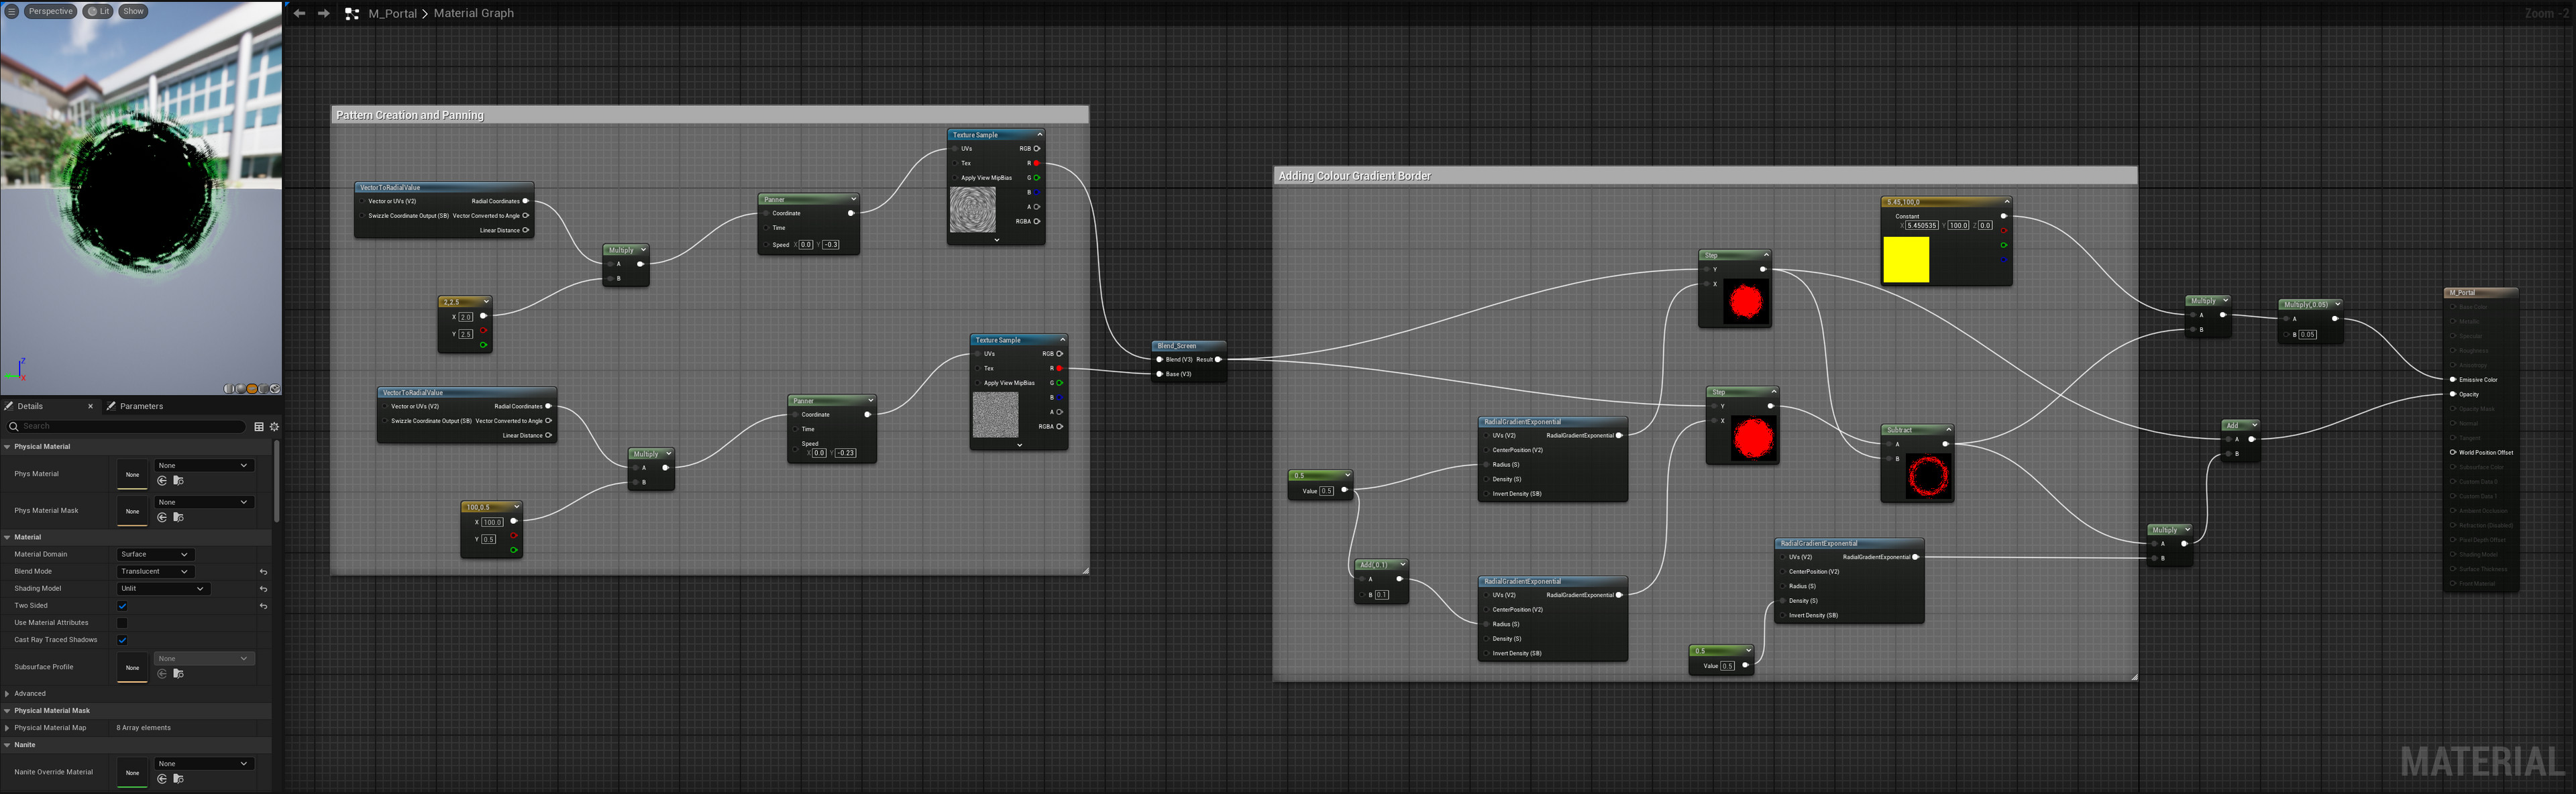The width and height of the screenshot is (2576, 794).
Task: Reset Shading Model to default value
Action: [263, 589]
